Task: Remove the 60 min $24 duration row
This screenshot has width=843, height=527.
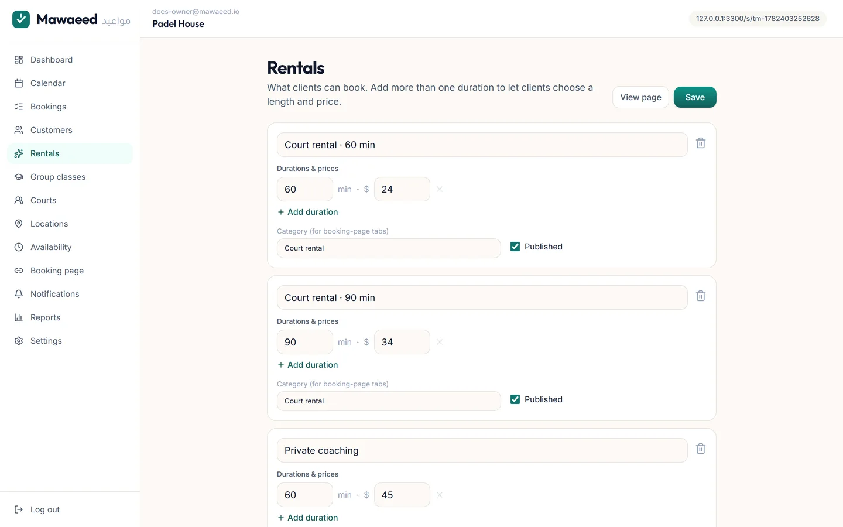Action: coord(440,189)
